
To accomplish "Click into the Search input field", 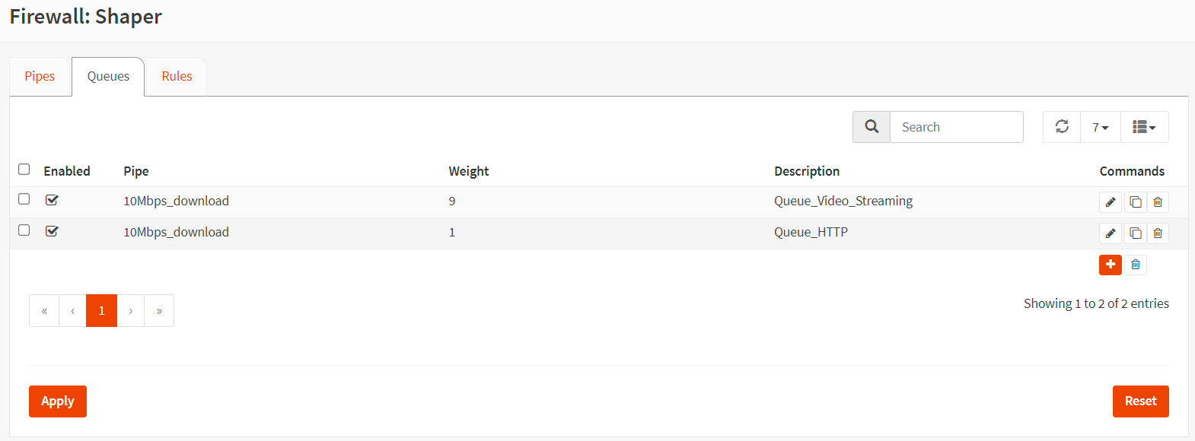I will tap(956, 127).
